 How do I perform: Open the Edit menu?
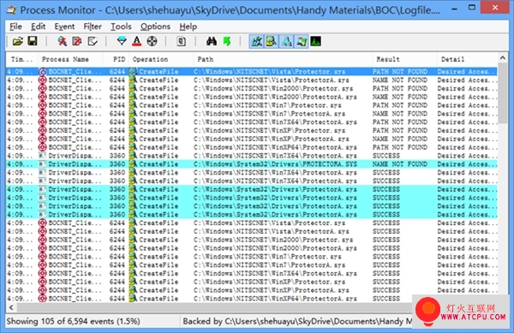38,27
